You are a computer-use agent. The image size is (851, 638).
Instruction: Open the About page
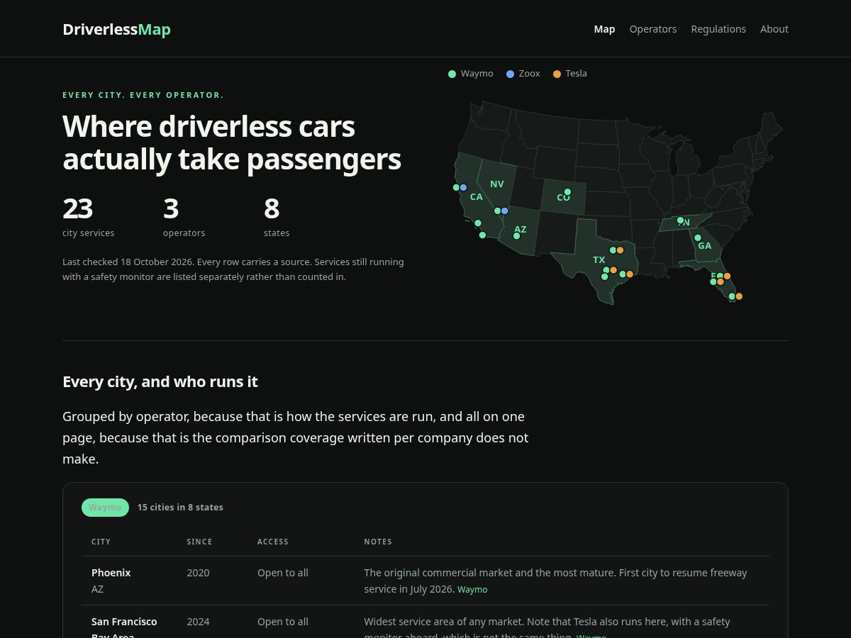(774, 29)
